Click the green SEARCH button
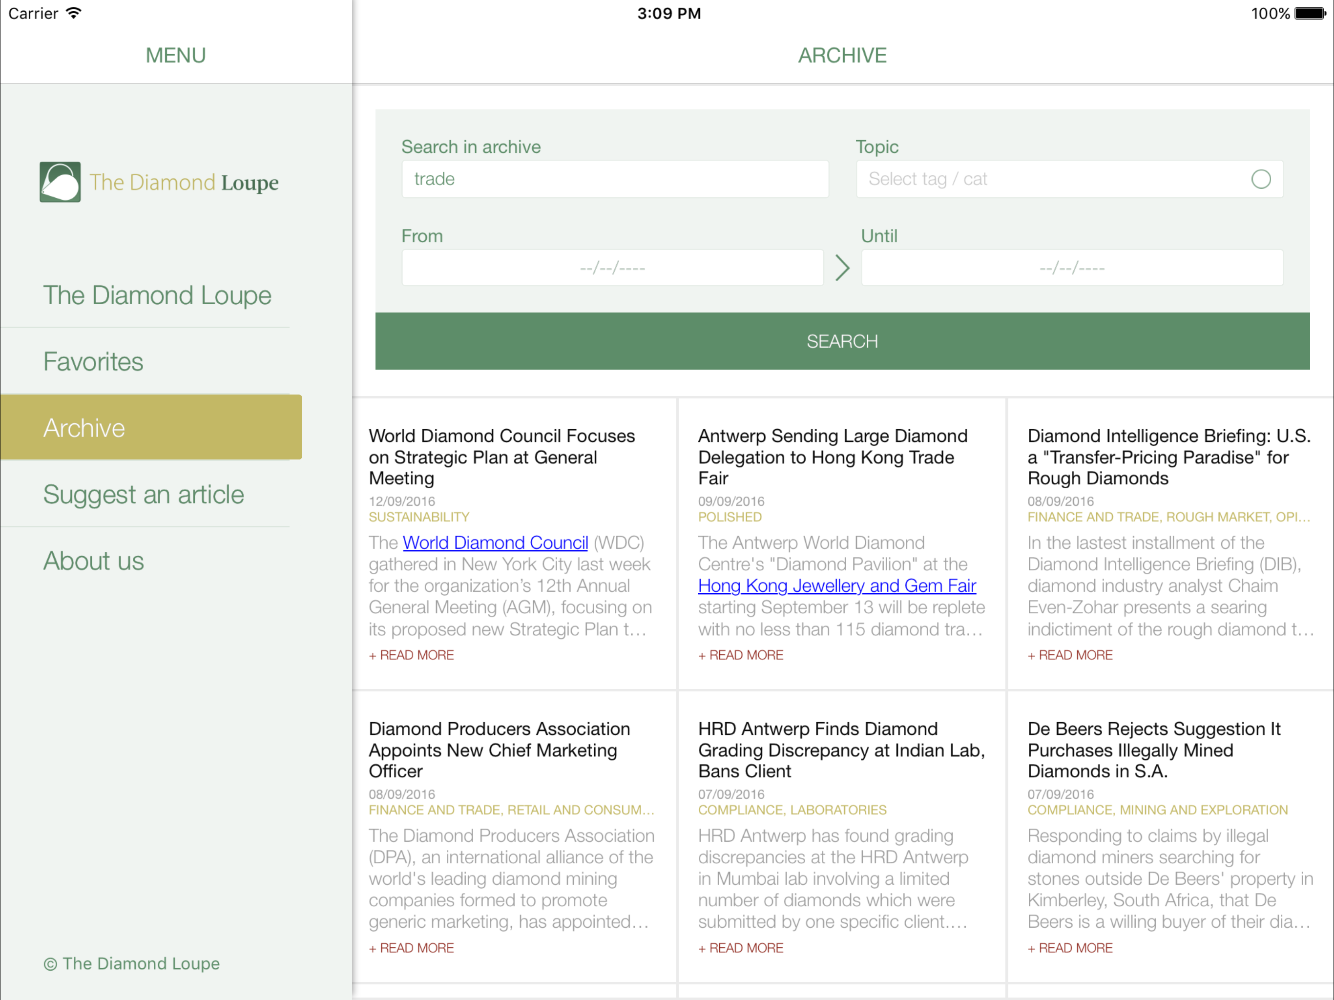The height and width of the screenshot is (1000, 1334). 842,341
